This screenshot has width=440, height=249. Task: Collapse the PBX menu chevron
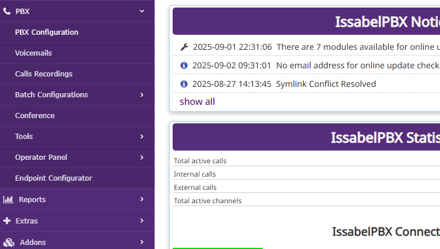point(142,10)
